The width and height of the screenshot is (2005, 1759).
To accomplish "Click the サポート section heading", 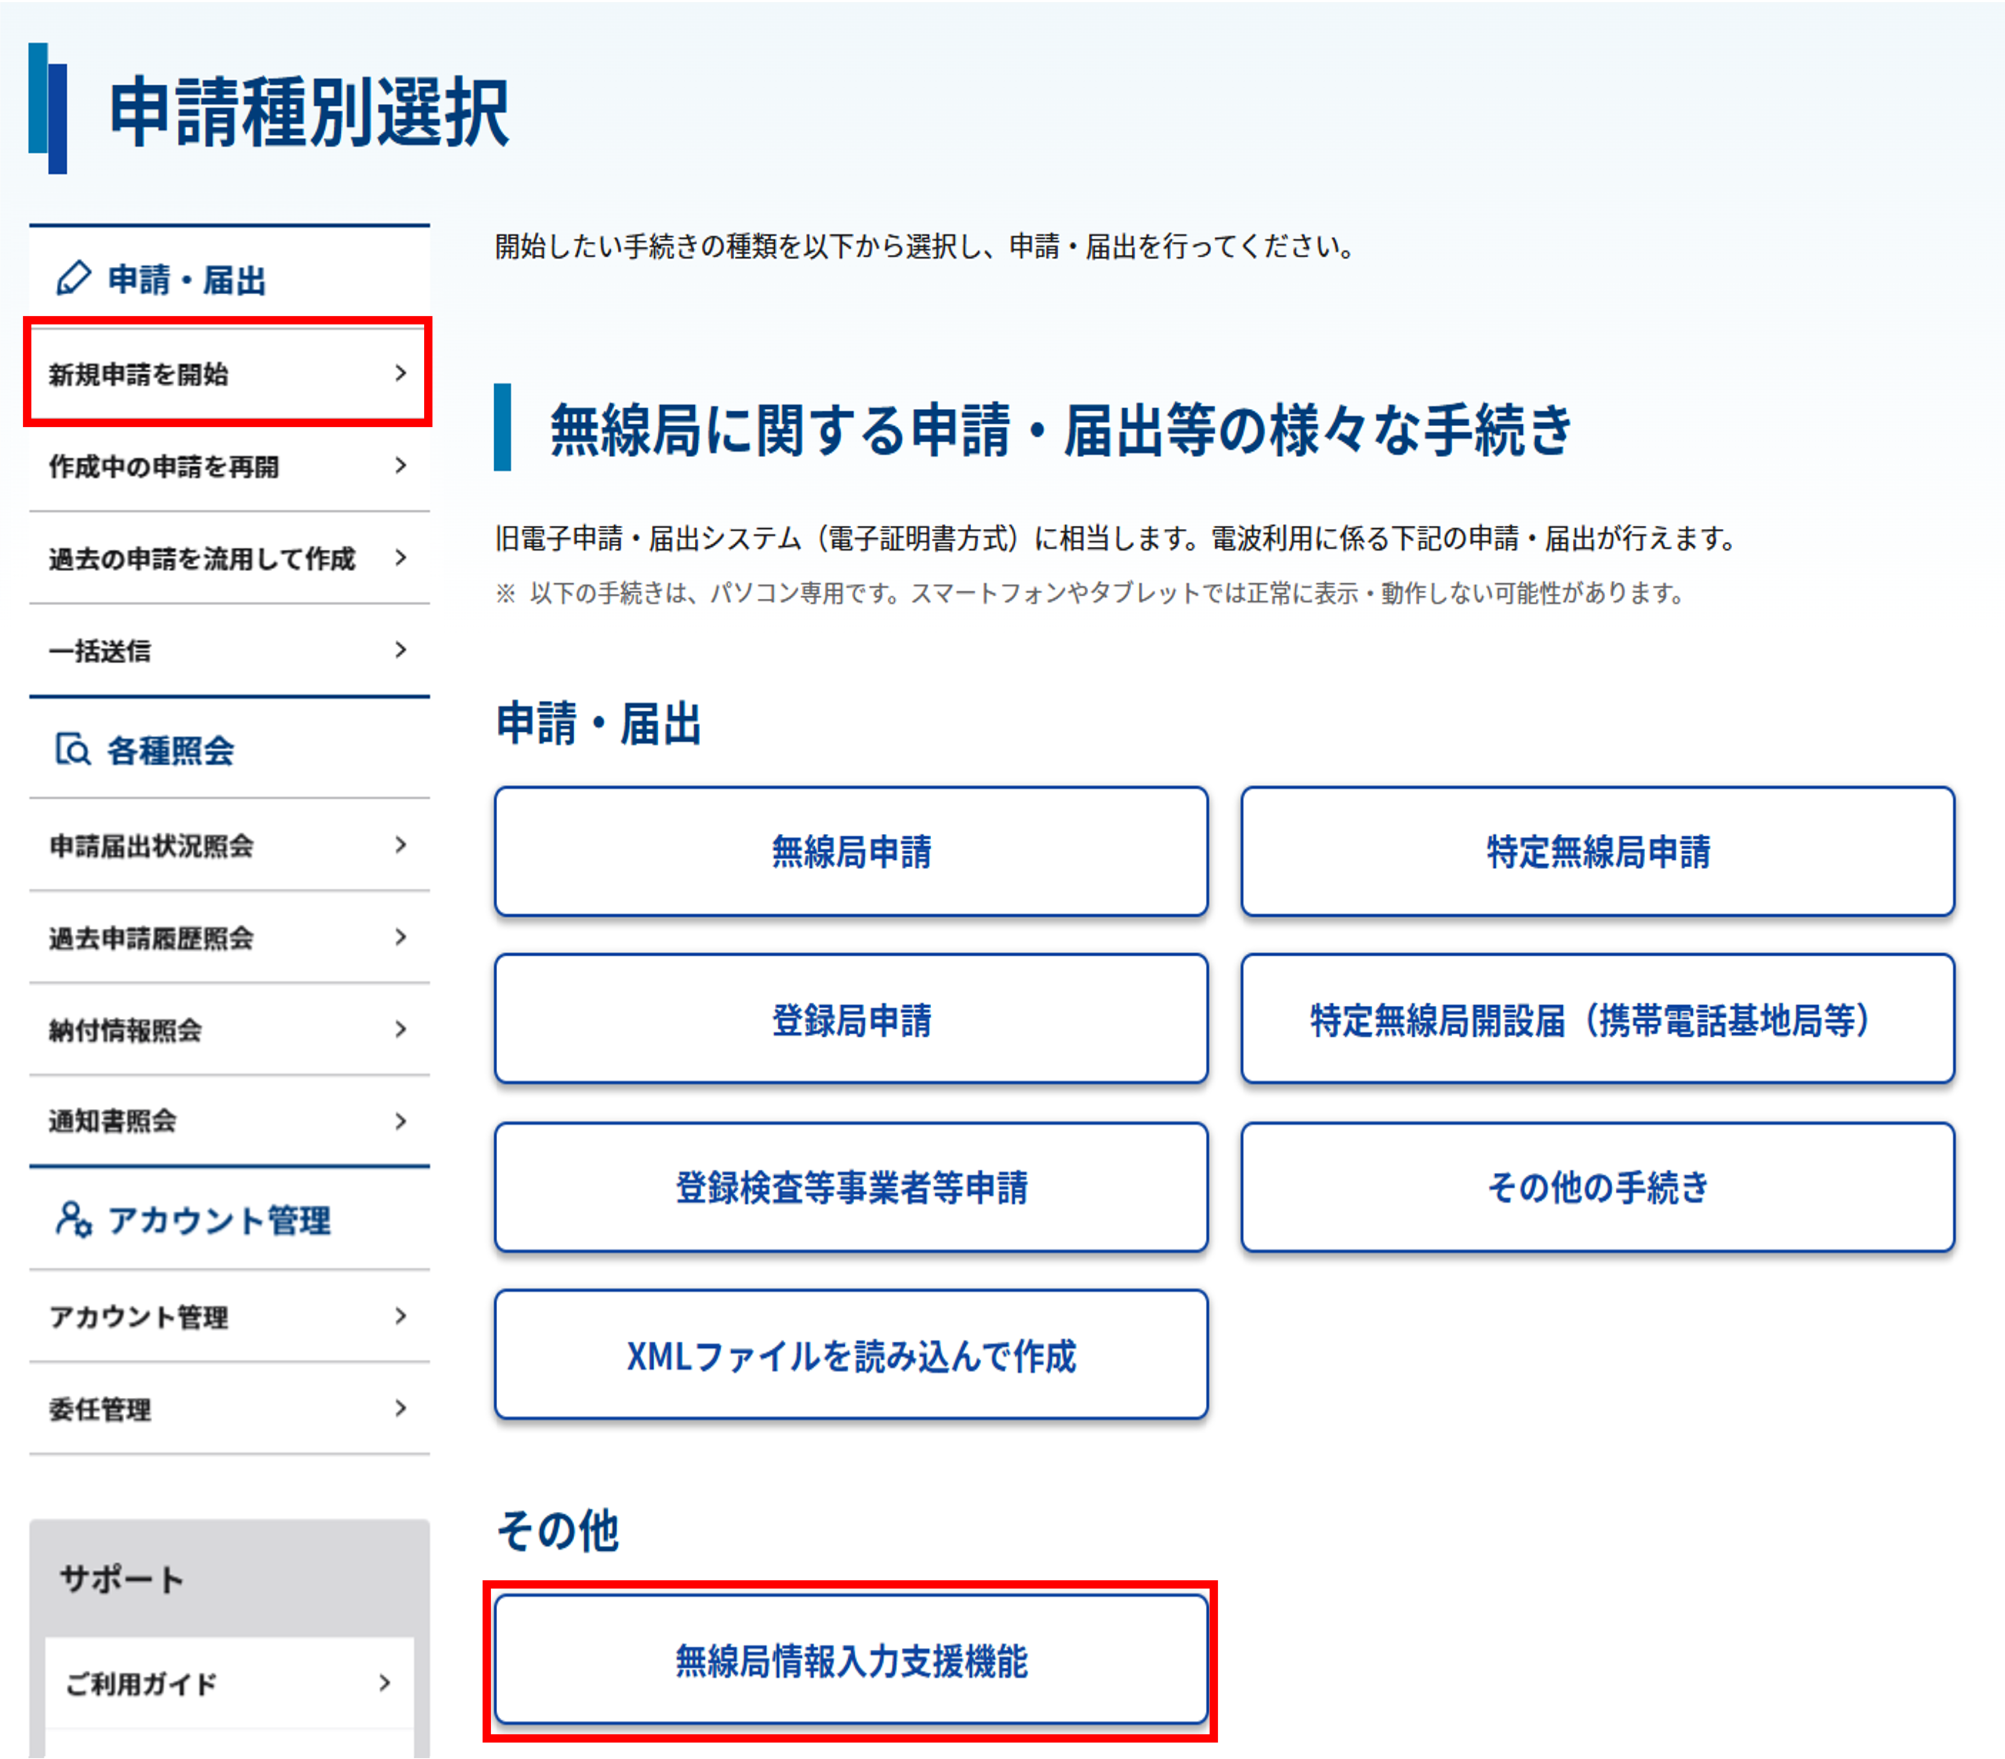I will (122, 1579).
